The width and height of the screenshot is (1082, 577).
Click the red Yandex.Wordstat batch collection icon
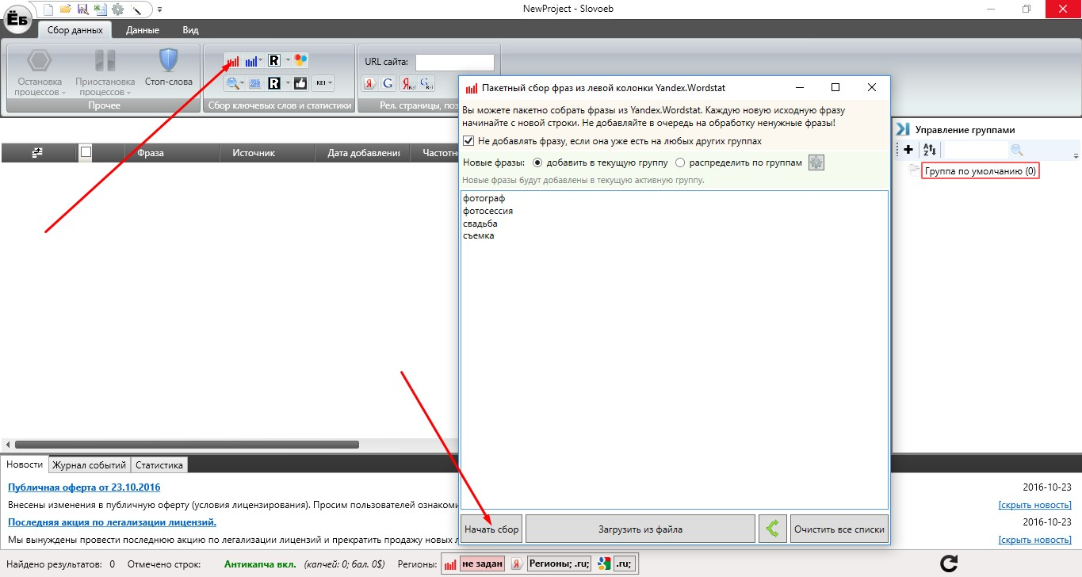(x=233, y=61)
